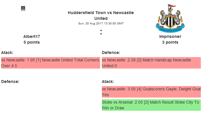Click the Newcastle United club crest
Image resolution: width=202 pixels, height=132 pixels.
click(170, 18)
